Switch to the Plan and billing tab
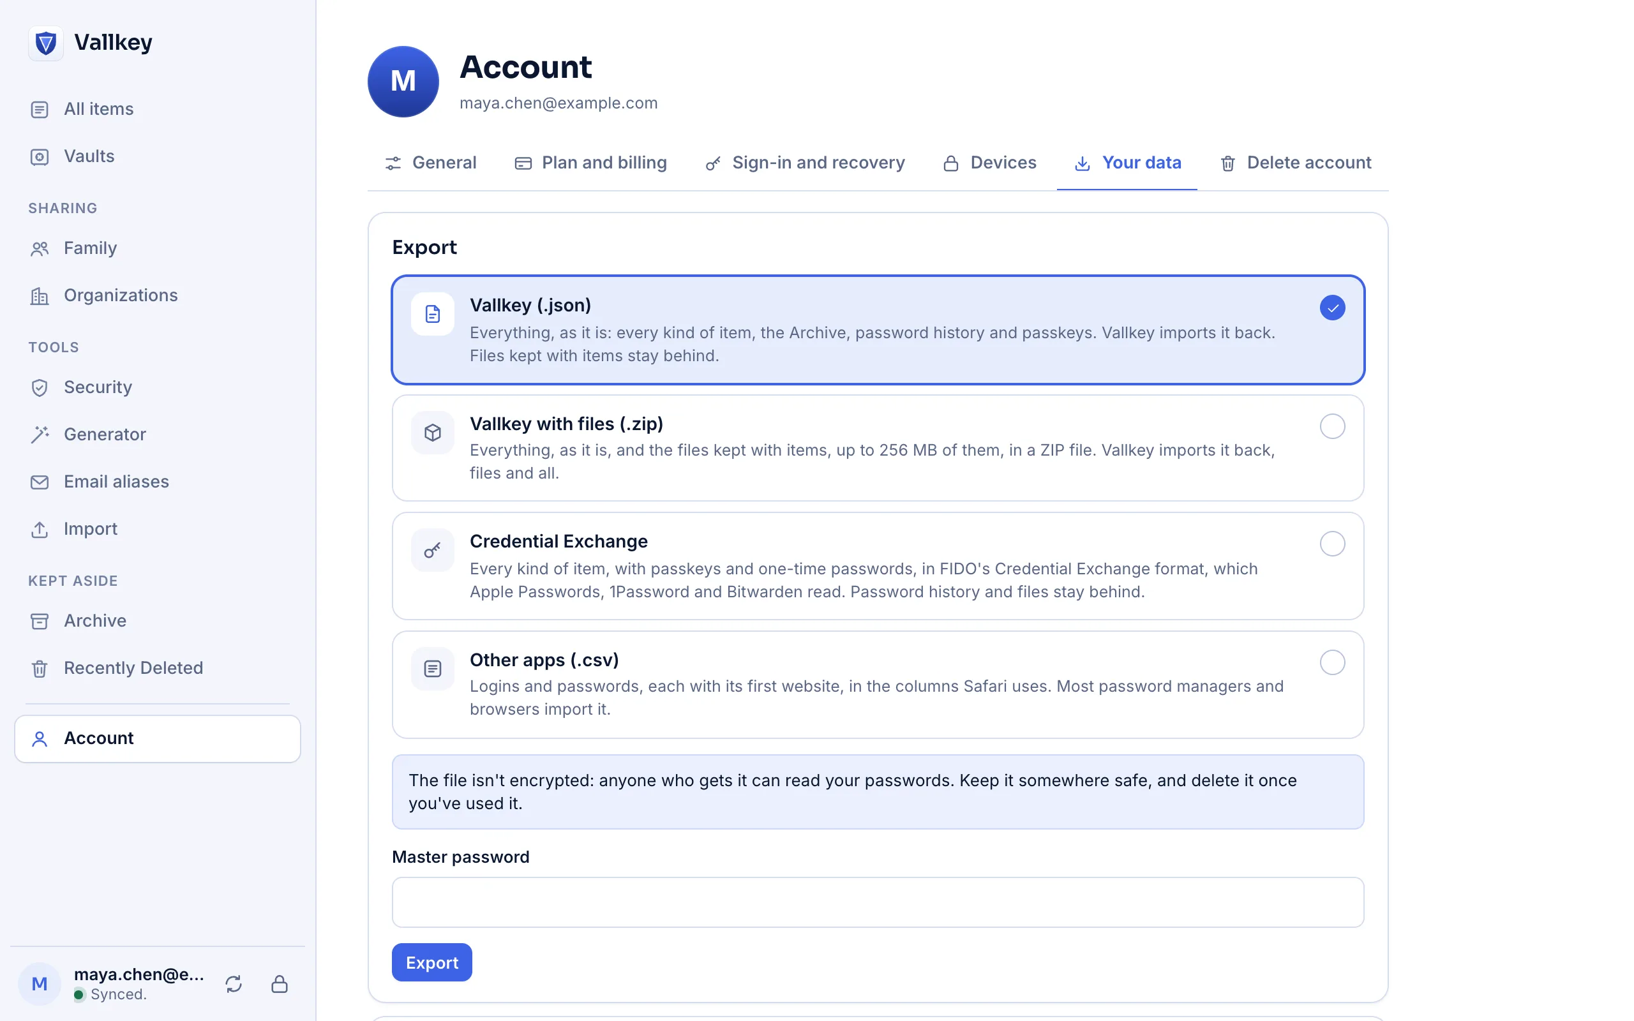This screenshot has height=1021, width=1634. point(591,163)
